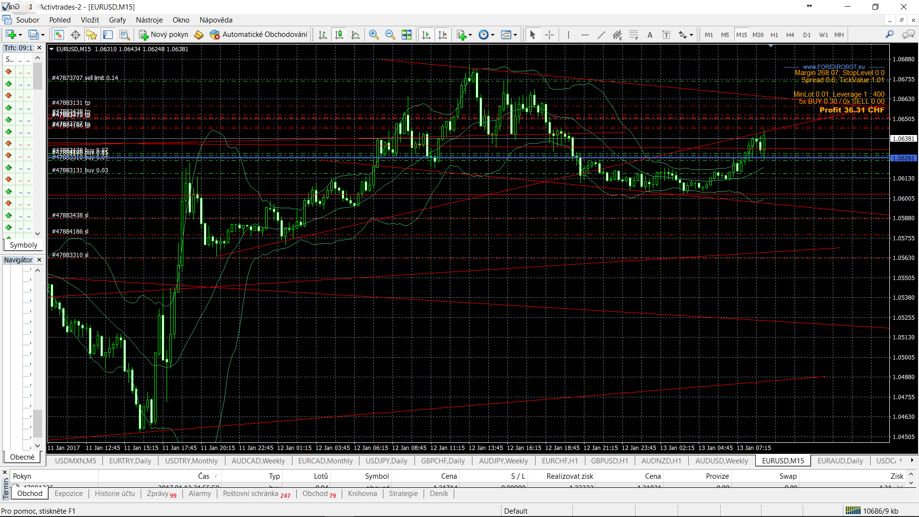Open the Nástroje menu
The height and width of the screenshot is (517, 919).
149,20
